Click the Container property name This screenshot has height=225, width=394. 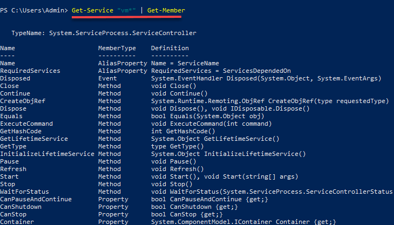(17, 222)
